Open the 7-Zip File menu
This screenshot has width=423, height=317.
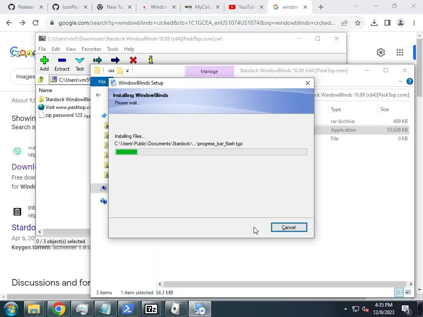(x=42, y=49)
